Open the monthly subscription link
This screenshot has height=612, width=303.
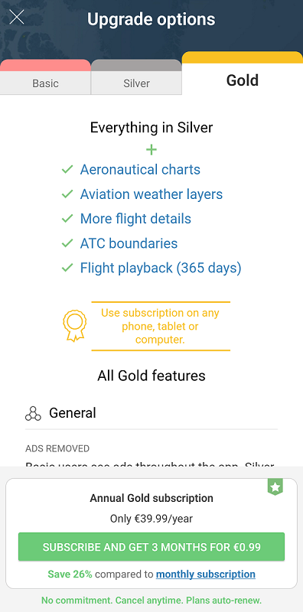(x=206, y=575)
